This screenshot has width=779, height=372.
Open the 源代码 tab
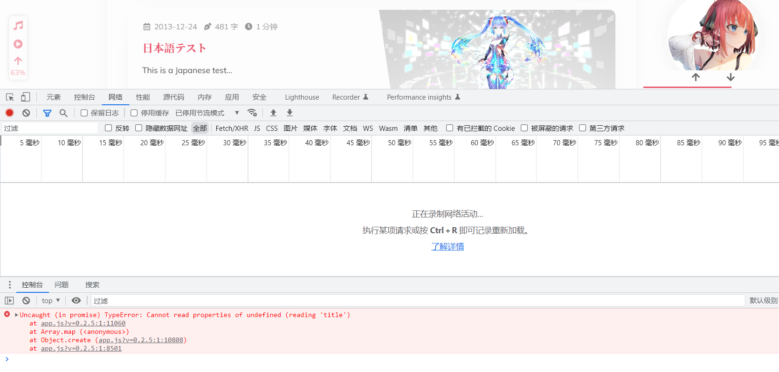(174, 97)
